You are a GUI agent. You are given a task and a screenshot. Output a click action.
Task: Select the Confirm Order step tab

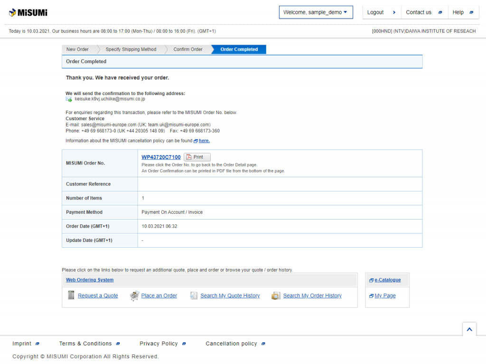pyautogui.click(x=188, y=49)
